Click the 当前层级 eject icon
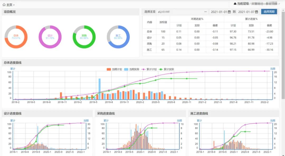 pyautogui.click(x=235, y=3)
